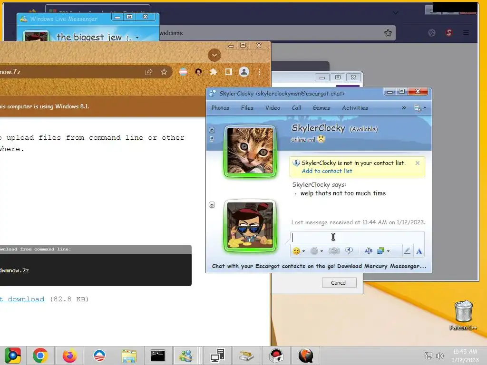The width and height of the screenshot is (487, 365).
Task: Open the Files menu in chat
Action: [247, 108]
